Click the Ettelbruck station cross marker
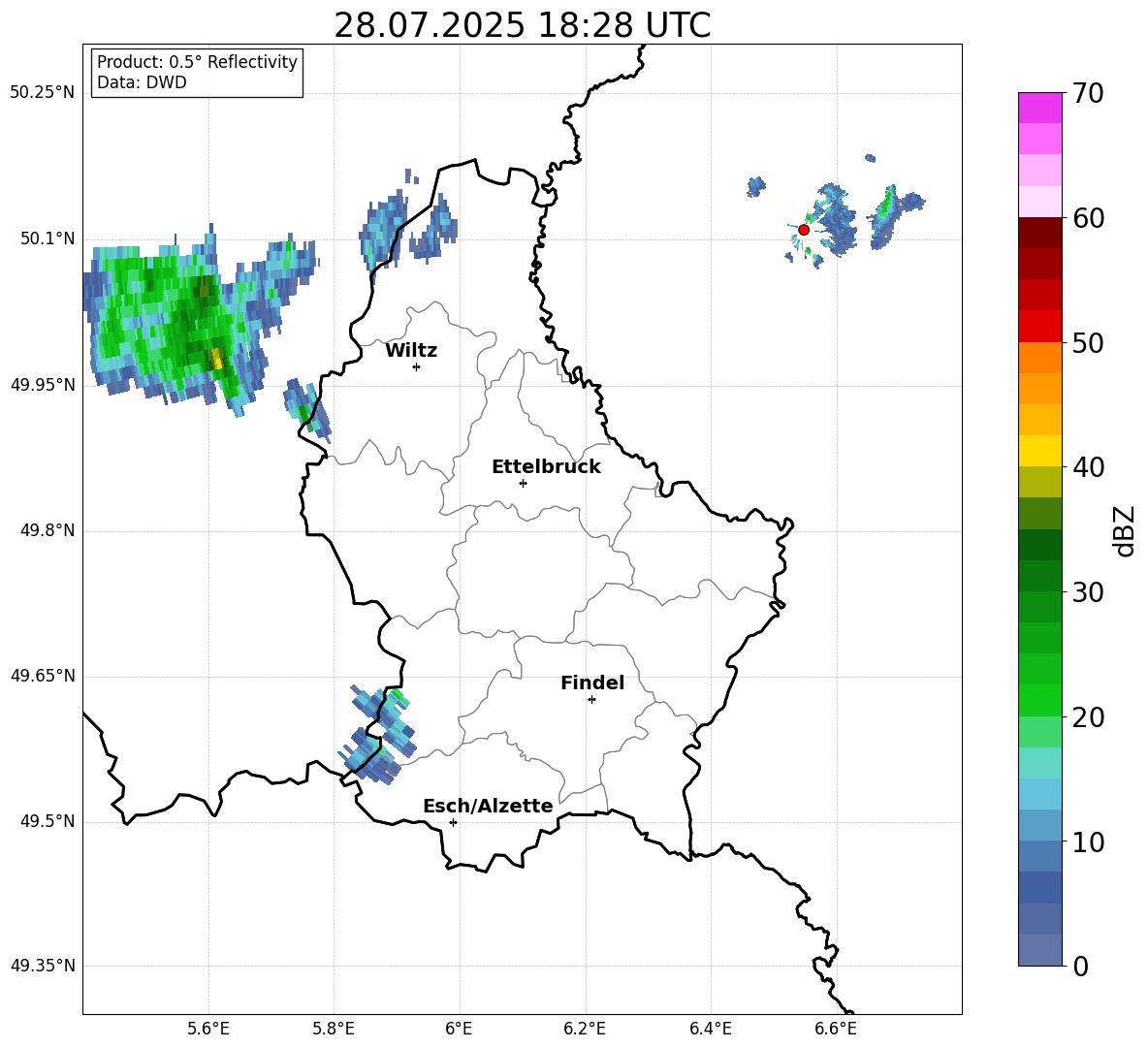 [523, 483]
